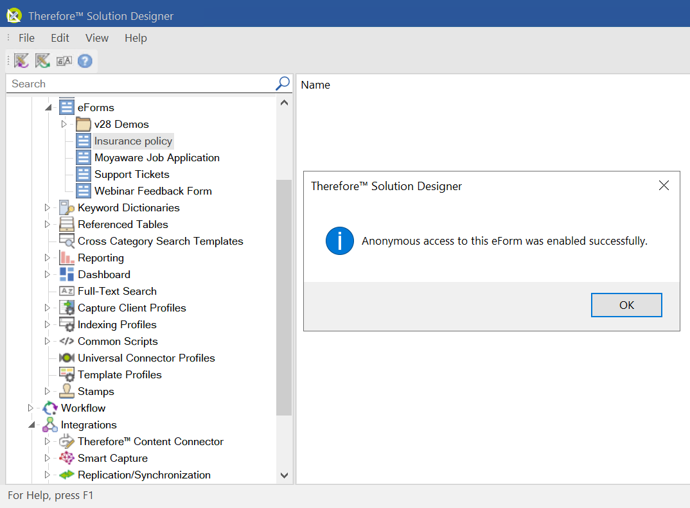
Task: Click the Smart Capture icon
Action: pyautogui.click(x=67, y=459)
